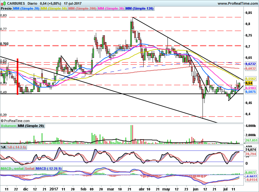259x192 pixels.
Task: Select the Señal line label
Action: [x=29, y=168]
